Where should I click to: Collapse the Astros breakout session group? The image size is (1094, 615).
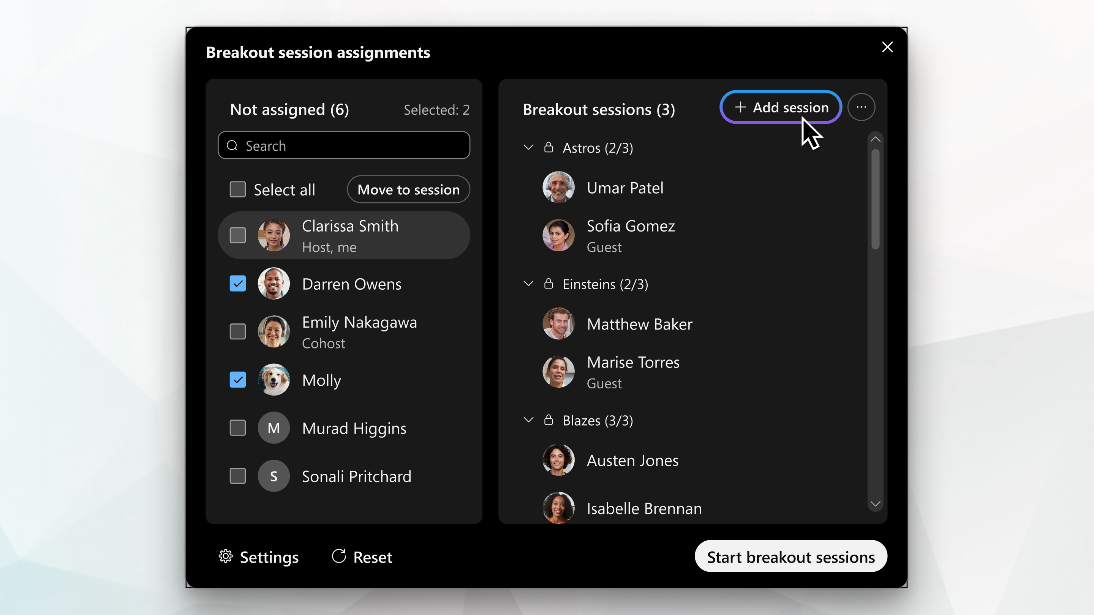coord(529,148)
